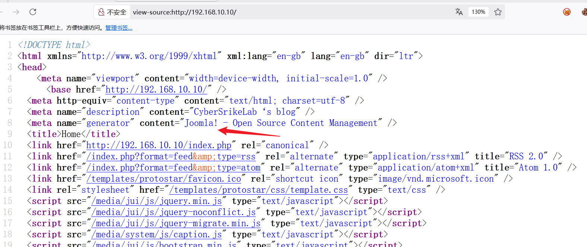Open the format=feed type=atom link
The width and height of the screenshot is (587, 247).
coord(173,168)
